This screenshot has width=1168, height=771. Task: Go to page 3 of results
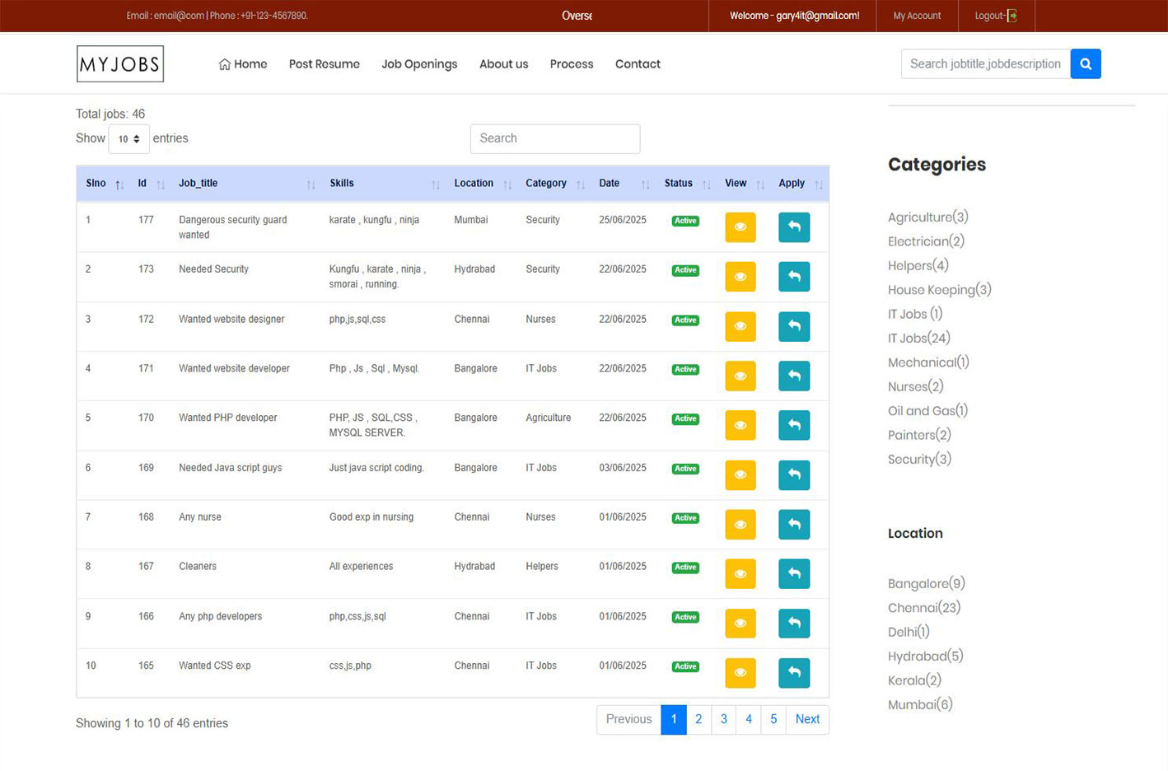tap(724, 719)
